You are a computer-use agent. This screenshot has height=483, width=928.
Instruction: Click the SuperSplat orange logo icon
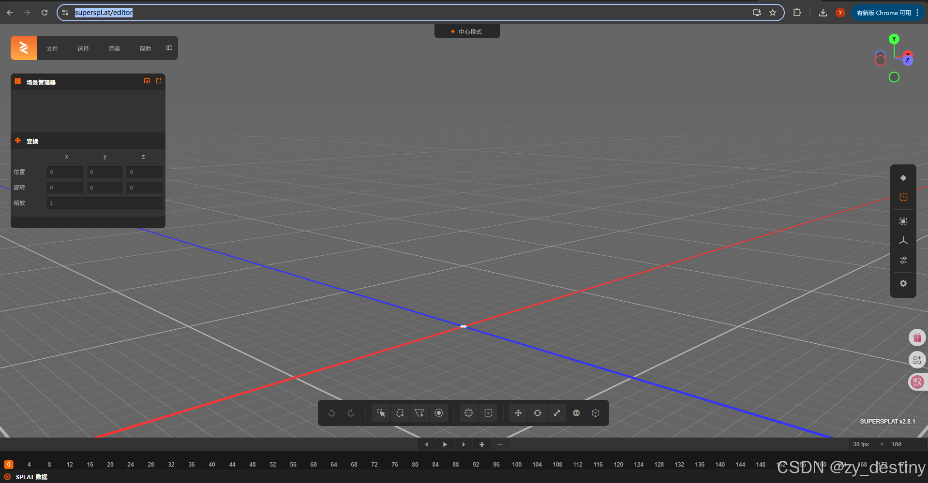[x=24, y=48]
